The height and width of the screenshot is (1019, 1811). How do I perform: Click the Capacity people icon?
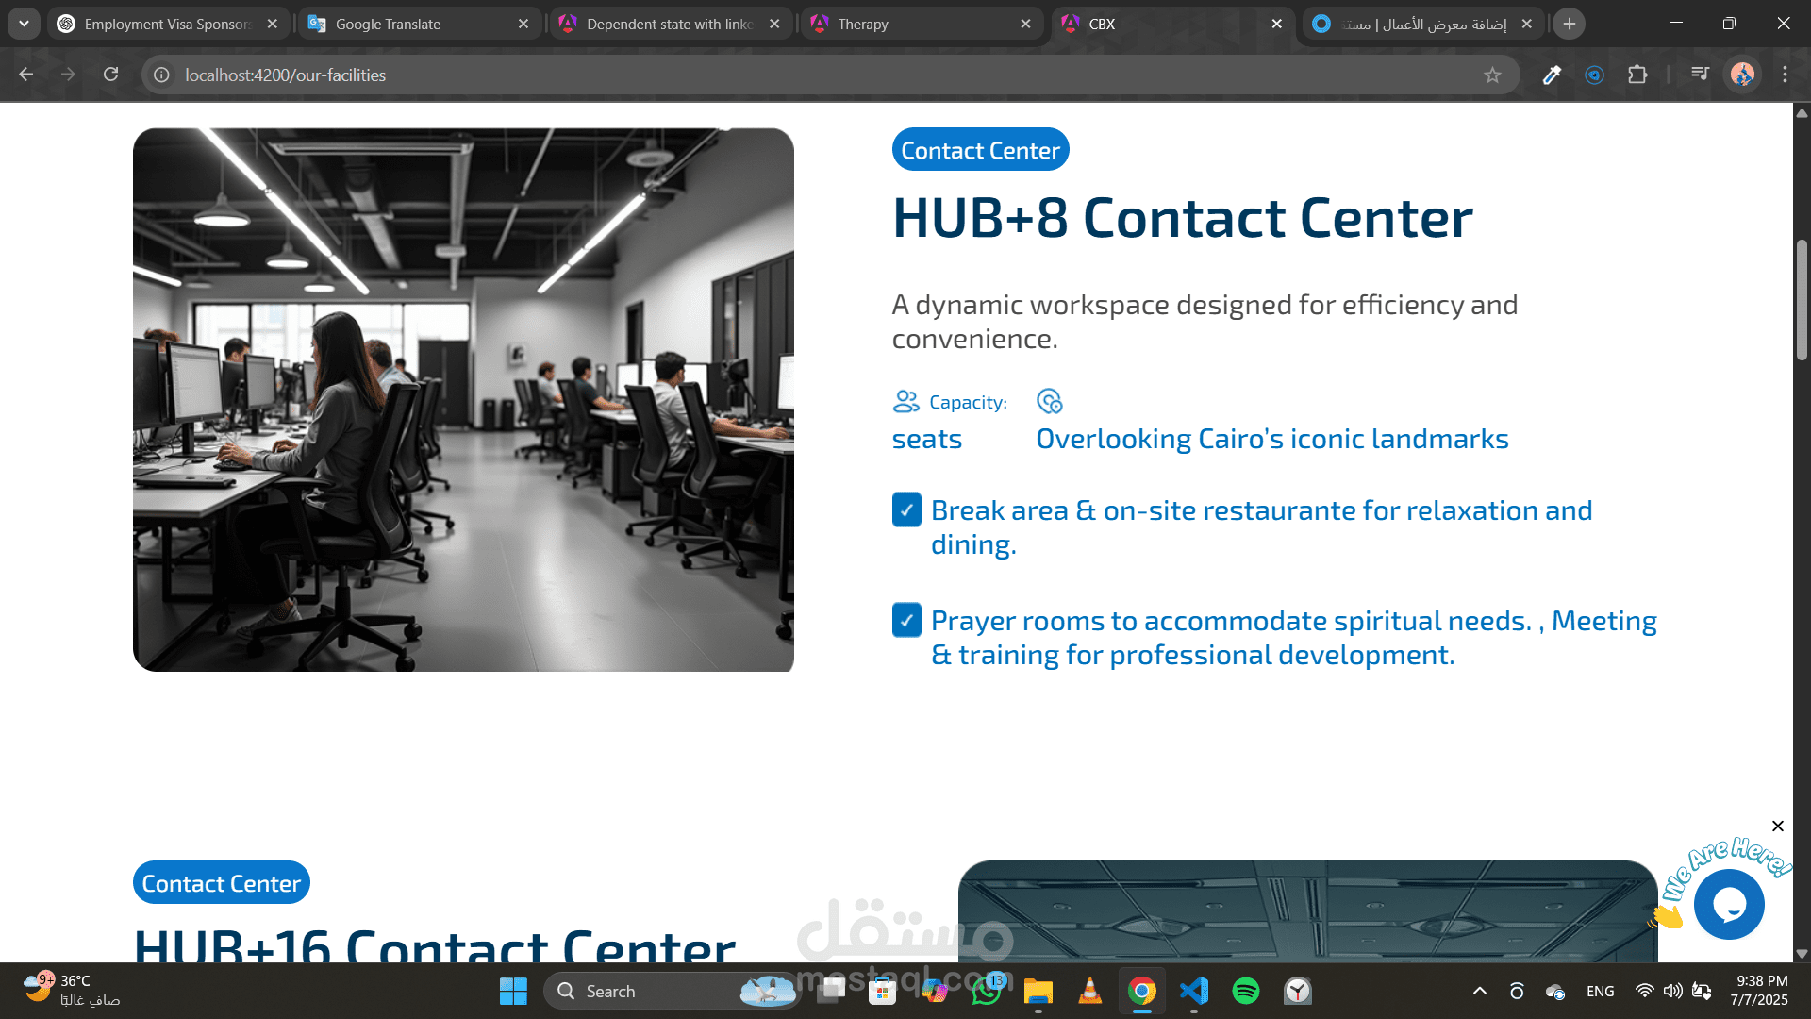[905, 402]
